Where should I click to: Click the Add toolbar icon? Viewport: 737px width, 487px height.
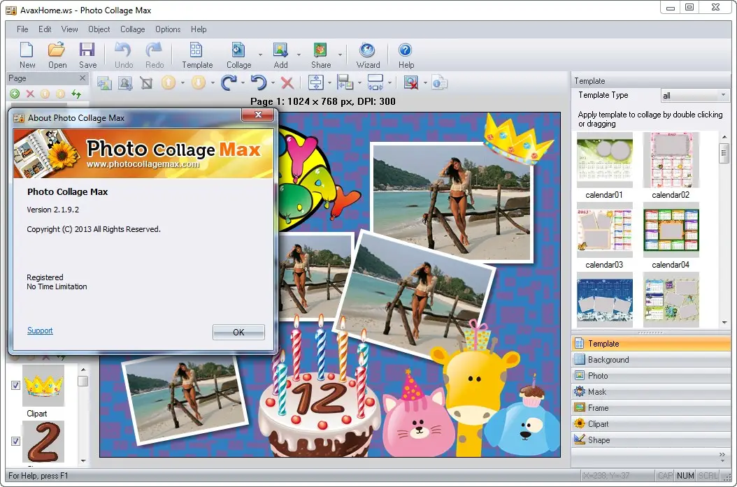(x=280, y=55)
